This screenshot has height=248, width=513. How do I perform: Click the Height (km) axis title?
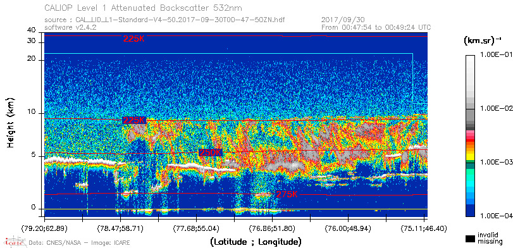(x=11, y=121)
